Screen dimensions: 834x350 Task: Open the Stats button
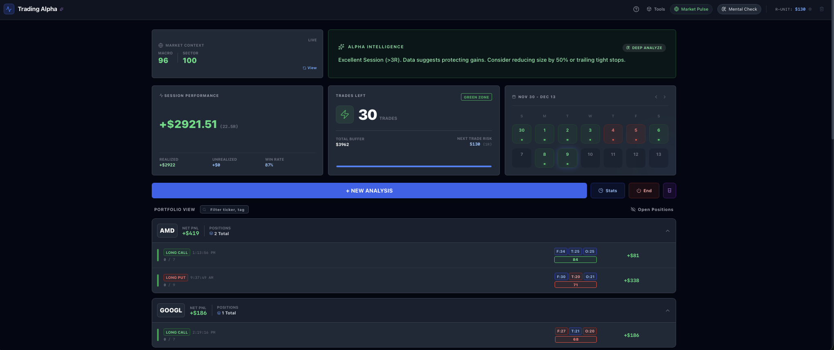[x=607, y=191]
